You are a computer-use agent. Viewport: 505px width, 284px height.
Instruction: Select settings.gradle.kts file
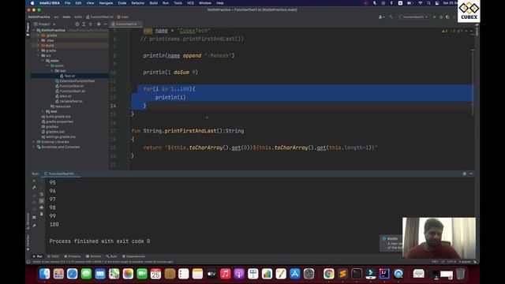coord(58,136)
